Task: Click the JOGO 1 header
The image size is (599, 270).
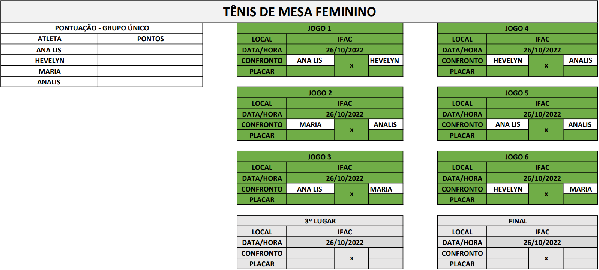Action: [320, 28]
